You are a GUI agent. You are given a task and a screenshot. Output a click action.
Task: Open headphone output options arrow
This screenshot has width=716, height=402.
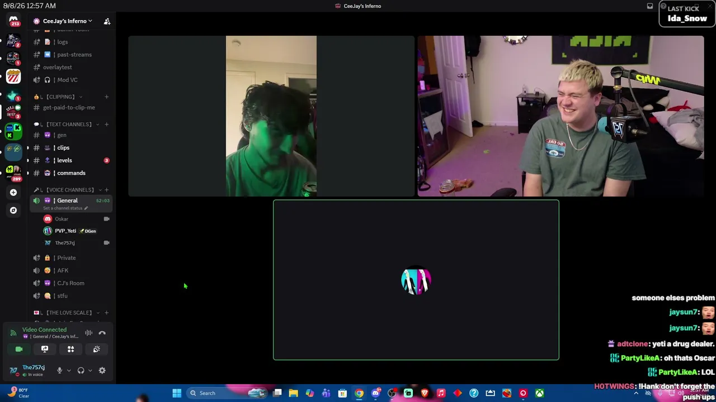(90, 370)
